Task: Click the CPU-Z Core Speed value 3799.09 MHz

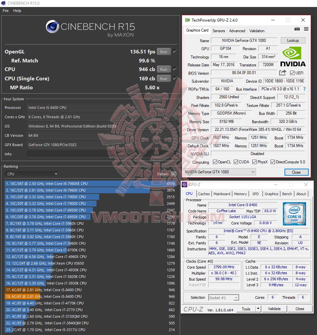Action: tap(224, 267)
